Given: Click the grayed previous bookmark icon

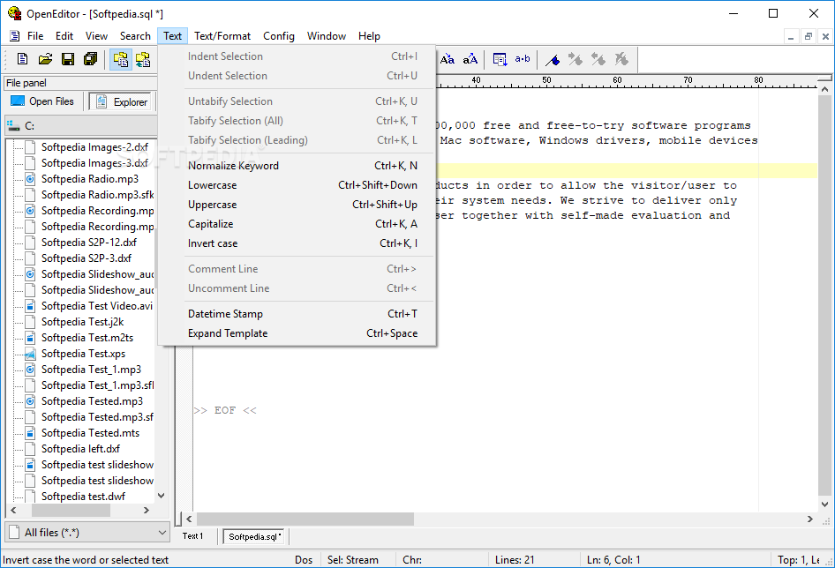Looking at the screenshot, I should pyautogui.click(x=598, y=59).
